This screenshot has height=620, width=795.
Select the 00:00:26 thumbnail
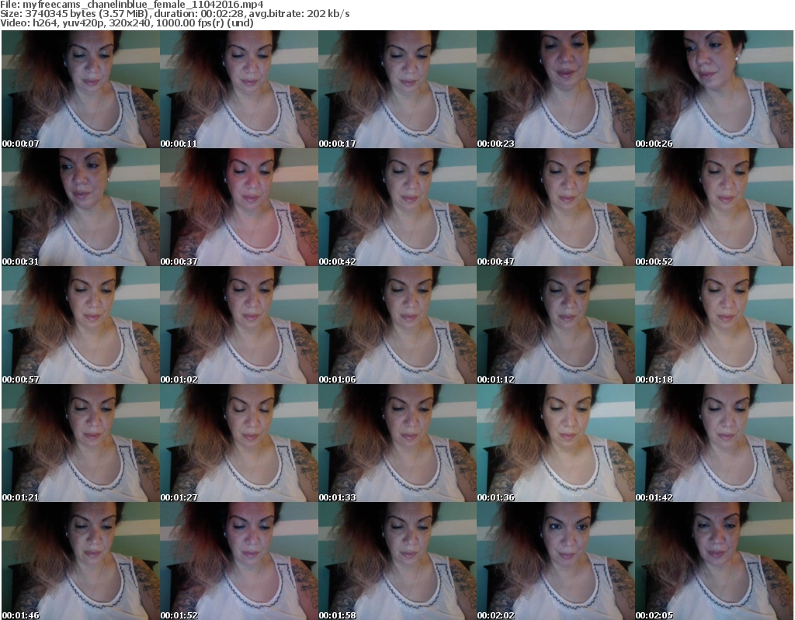coord(713,89)
